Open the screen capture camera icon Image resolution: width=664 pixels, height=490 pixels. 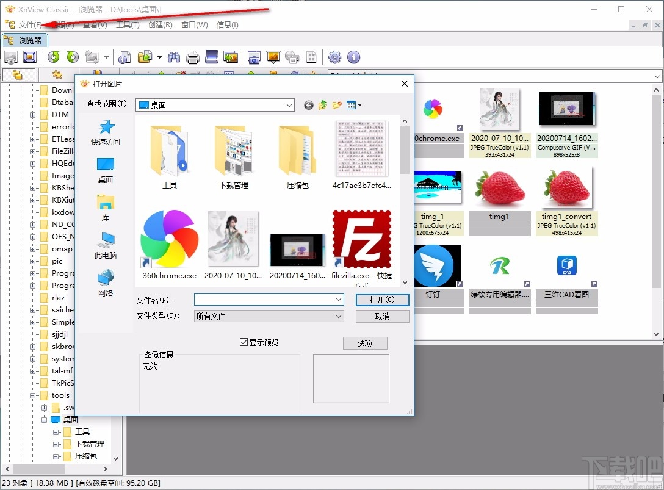coord(254,57)
